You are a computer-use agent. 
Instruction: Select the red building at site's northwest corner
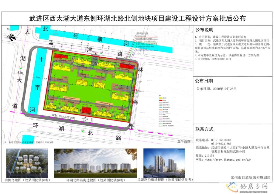pyautogui.click(x=58, y=56)
